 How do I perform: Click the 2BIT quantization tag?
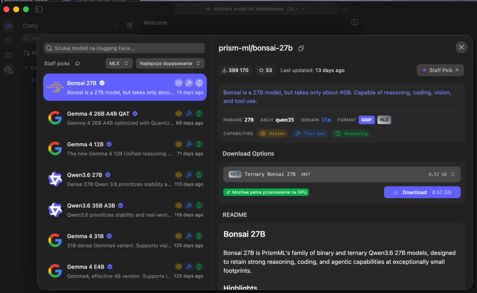coord(306,174)
